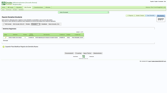Click the Salir logout link

coord(165,2)
